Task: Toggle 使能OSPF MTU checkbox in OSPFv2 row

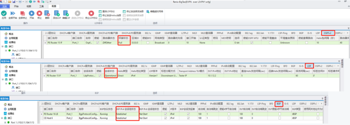Action: pyautogui.click(x=252, y=42)
